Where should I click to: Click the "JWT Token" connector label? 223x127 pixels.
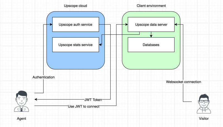[x=93, y=99]
